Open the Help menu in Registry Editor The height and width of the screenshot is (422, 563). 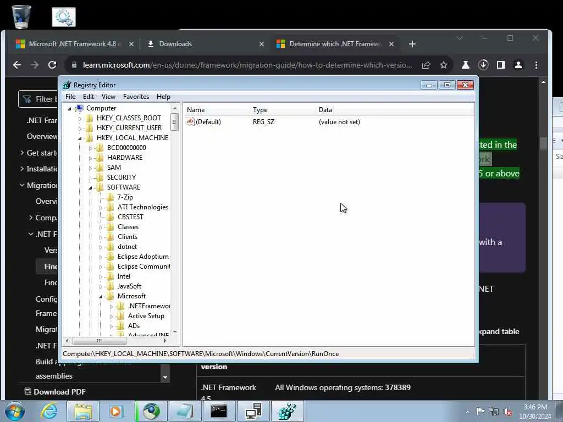(x=163, y=97)
